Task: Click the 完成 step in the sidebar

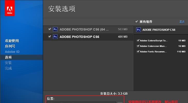Action: pos(8,68)
